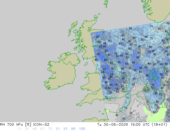The image size is (170, 131).
Task: Select the 95 legend value at bottom
Action: pos(65,129)
